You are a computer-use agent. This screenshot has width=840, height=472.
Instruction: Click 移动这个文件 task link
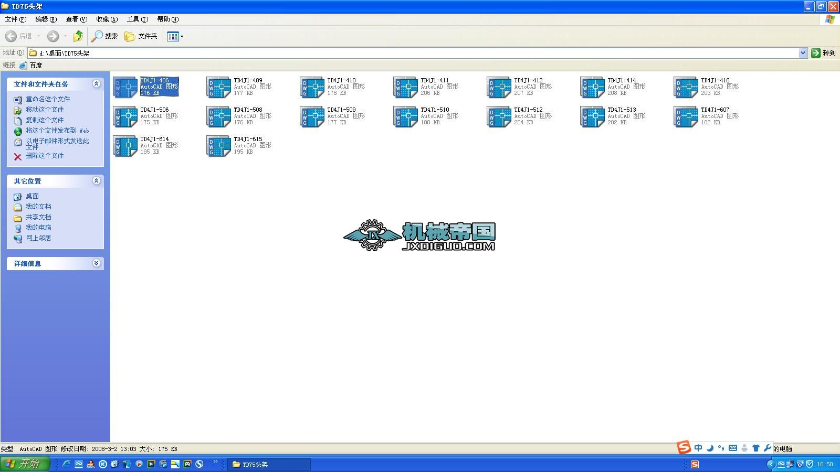click(45, 110)
